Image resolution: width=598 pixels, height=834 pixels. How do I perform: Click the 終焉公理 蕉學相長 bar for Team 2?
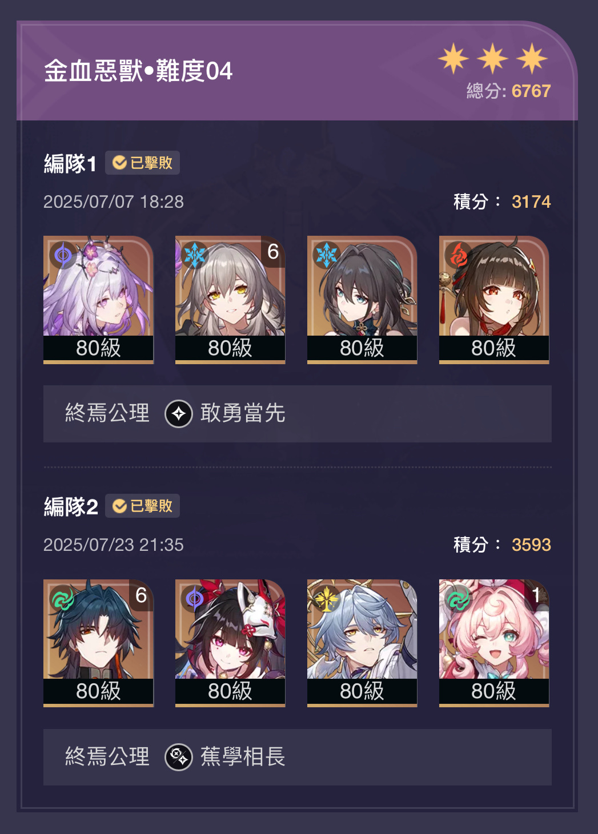coord(298,757)
